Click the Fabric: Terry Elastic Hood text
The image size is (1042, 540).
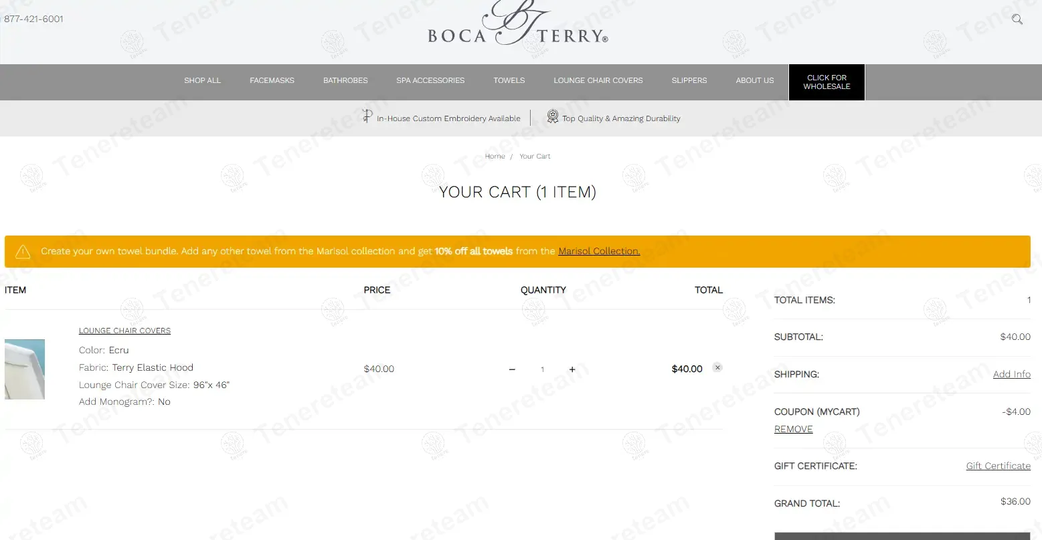pyautogui.click(x=136, y=367)
